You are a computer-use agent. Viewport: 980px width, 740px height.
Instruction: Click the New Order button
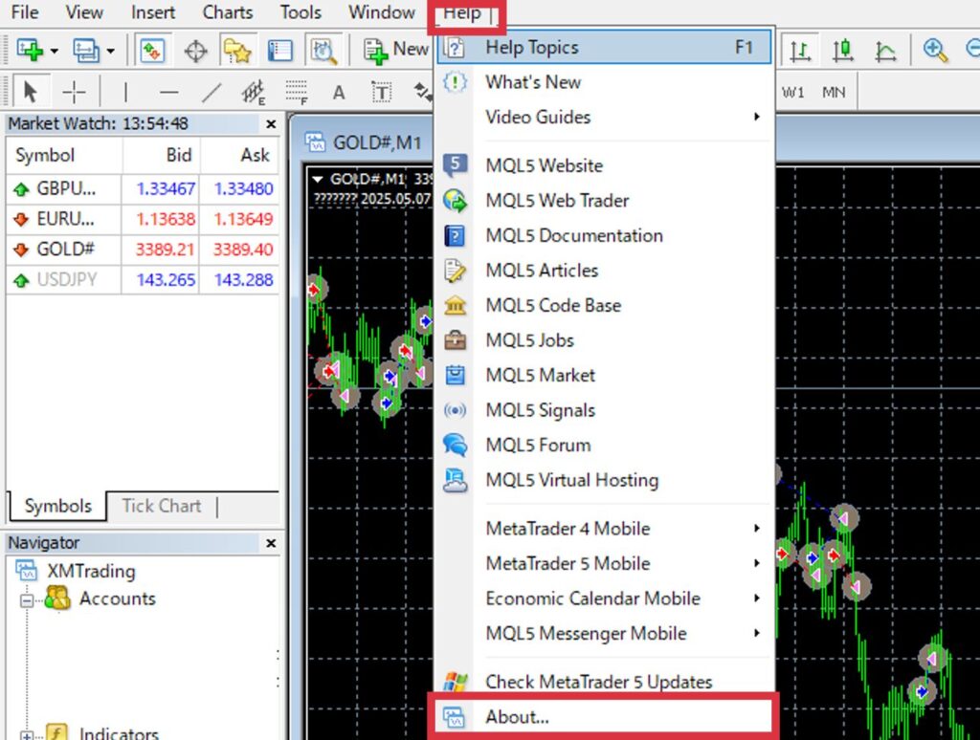[396, 50]
